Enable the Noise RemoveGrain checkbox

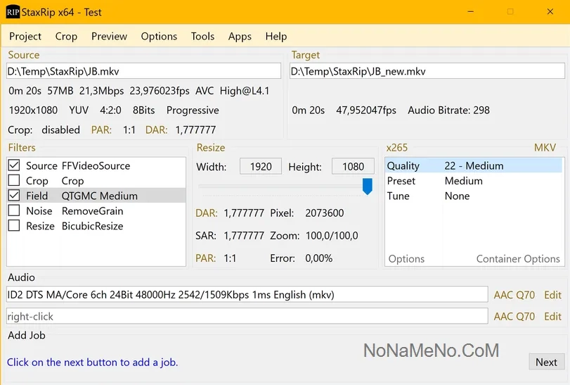14,211
